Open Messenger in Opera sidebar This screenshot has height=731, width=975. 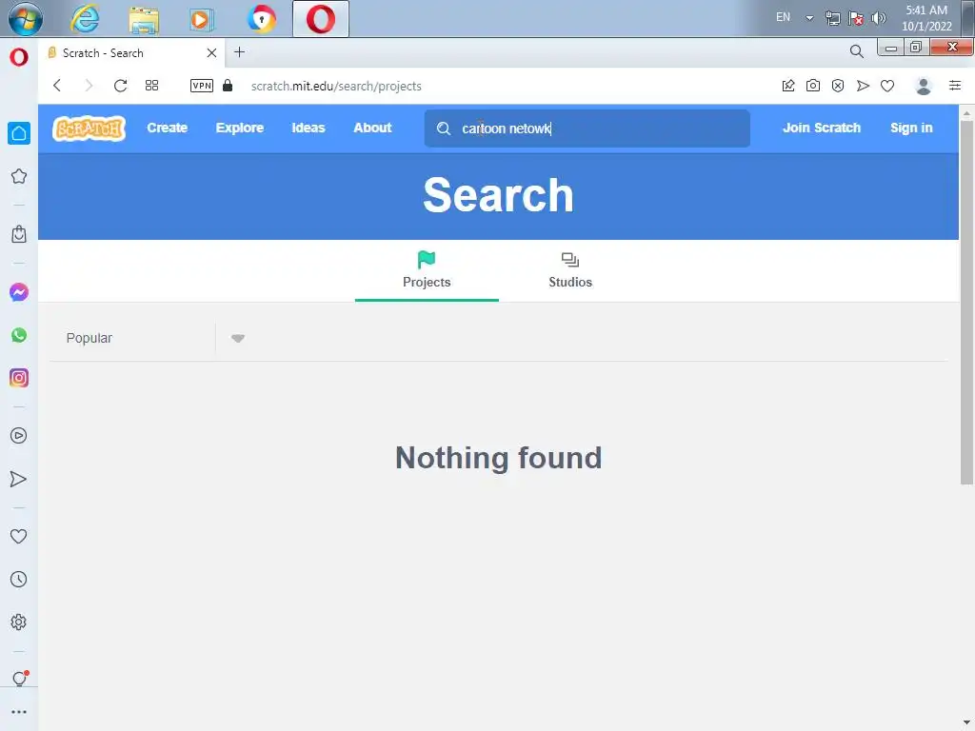coord(19,292)
